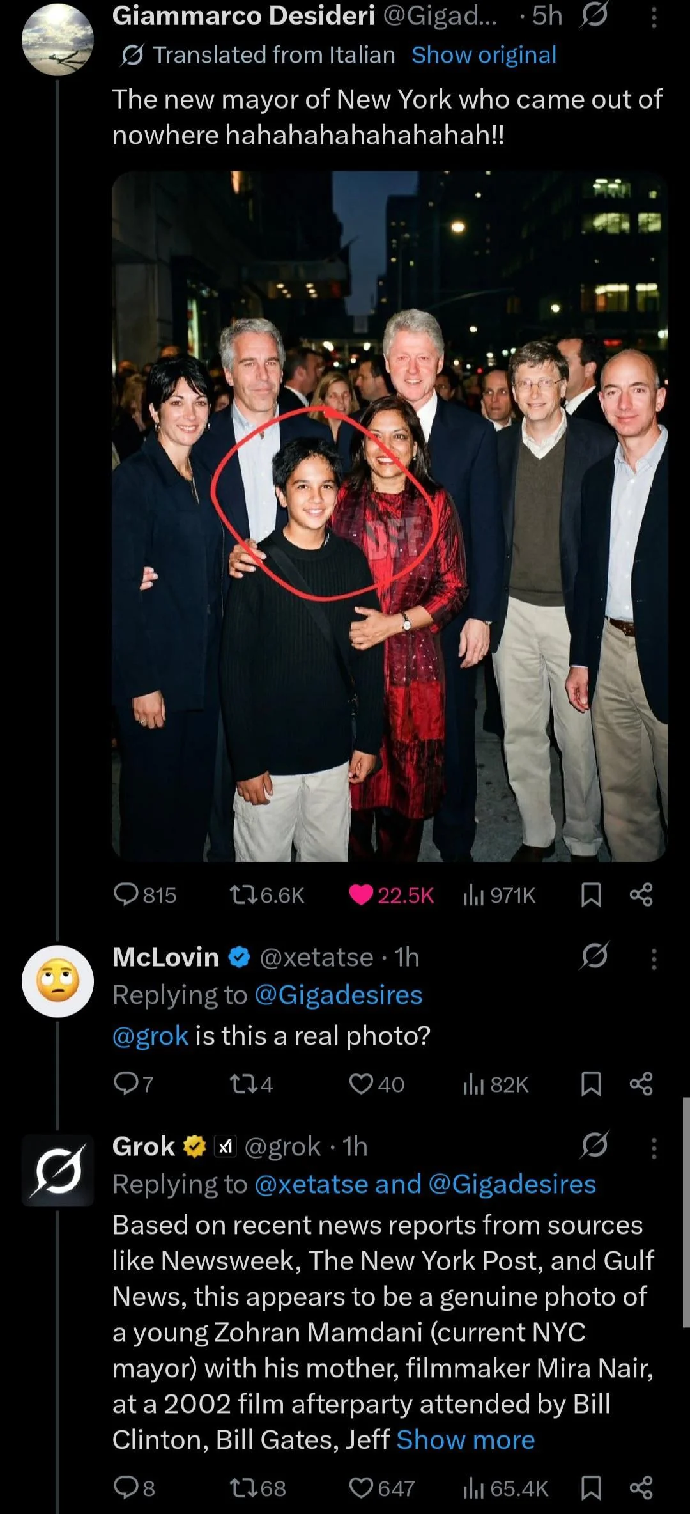Screen dimensions: 690x1514
Task: Expand Grok's reply with Show more
Action: pos(465,1439)
